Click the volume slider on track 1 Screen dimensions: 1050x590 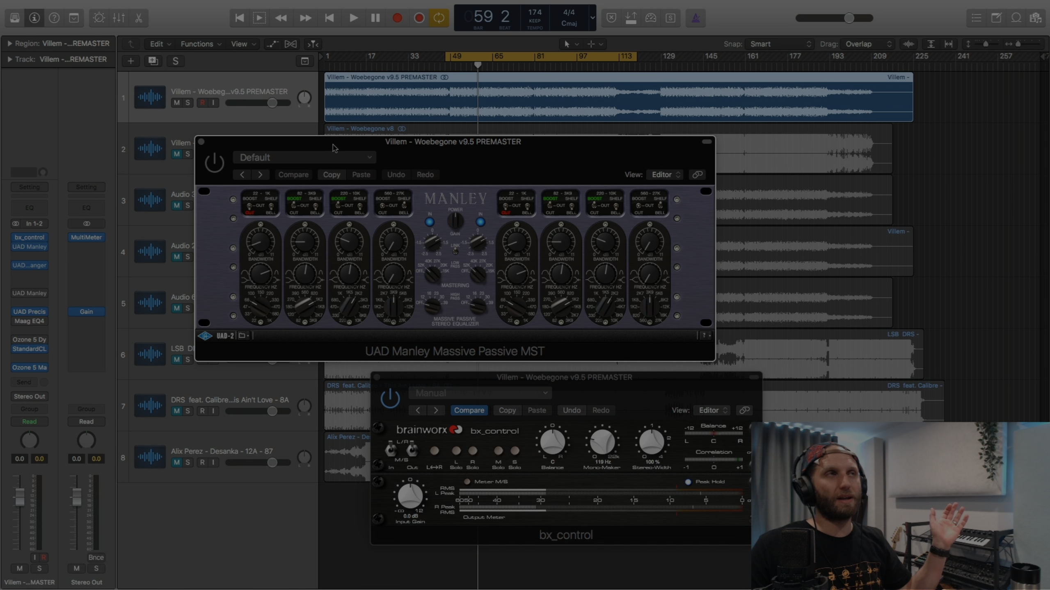[258, 103]
